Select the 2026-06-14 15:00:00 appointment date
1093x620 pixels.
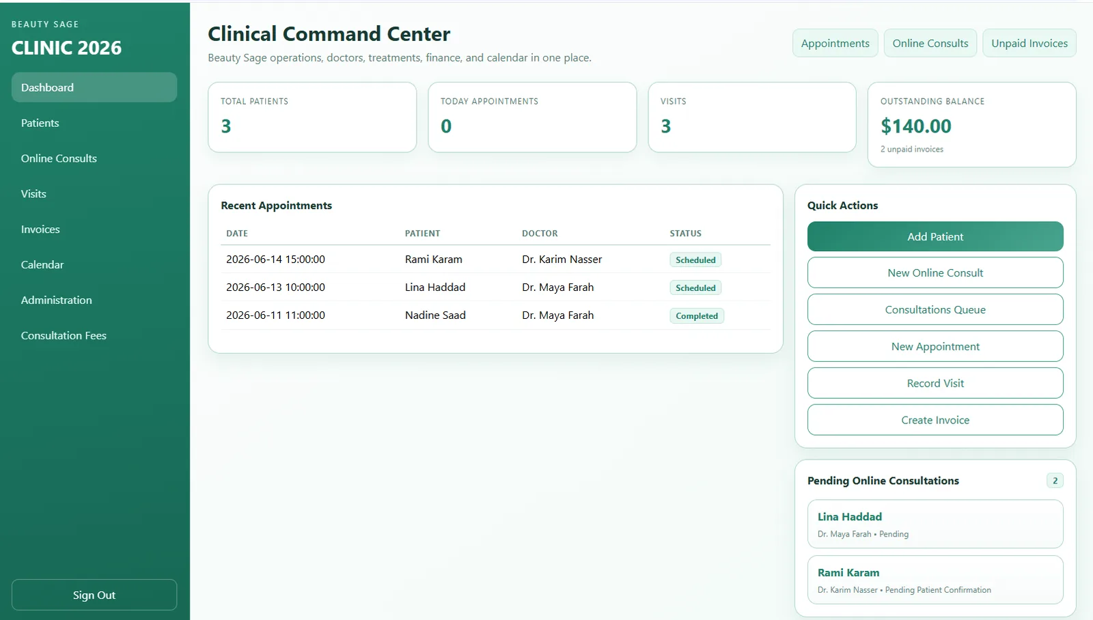pyautogui.click(x=275, y=259)
